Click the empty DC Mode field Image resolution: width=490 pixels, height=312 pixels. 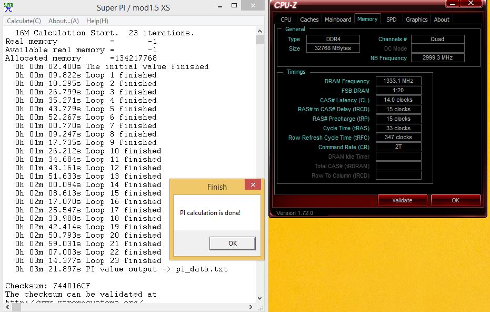[437, 48]
